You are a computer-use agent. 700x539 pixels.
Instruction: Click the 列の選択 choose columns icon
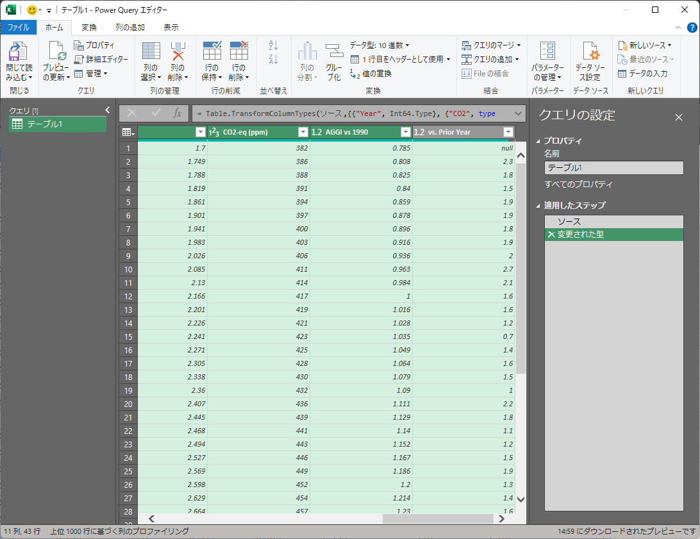click(151, 51)
